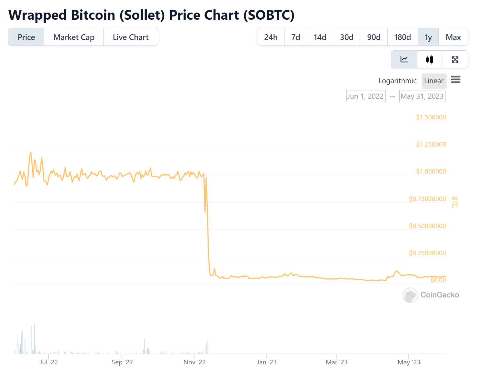The width and height of the screenshot is (479, 375).
Task: Click the 1y range button
Action: click(x=428, y=37)
